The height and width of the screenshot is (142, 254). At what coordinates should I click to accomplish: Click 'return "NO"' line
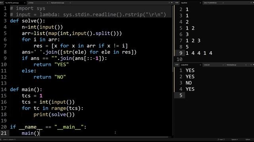click(50, 77)
